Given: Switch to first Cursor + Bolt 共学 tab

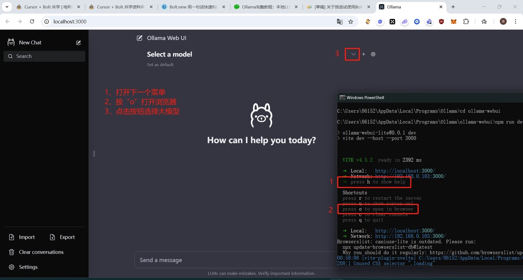Looking at the screenshot, I should tap(48, 7).
